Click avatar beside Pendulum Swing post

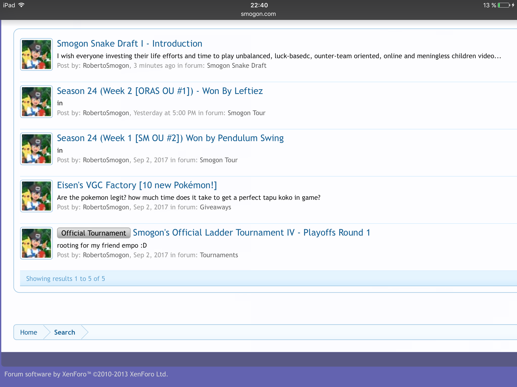tap(36, 149)
